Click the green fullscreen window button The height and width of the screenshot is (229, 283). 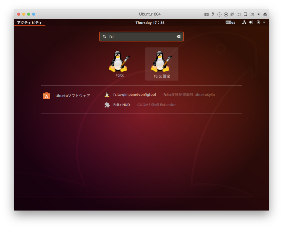click(28, 14)
